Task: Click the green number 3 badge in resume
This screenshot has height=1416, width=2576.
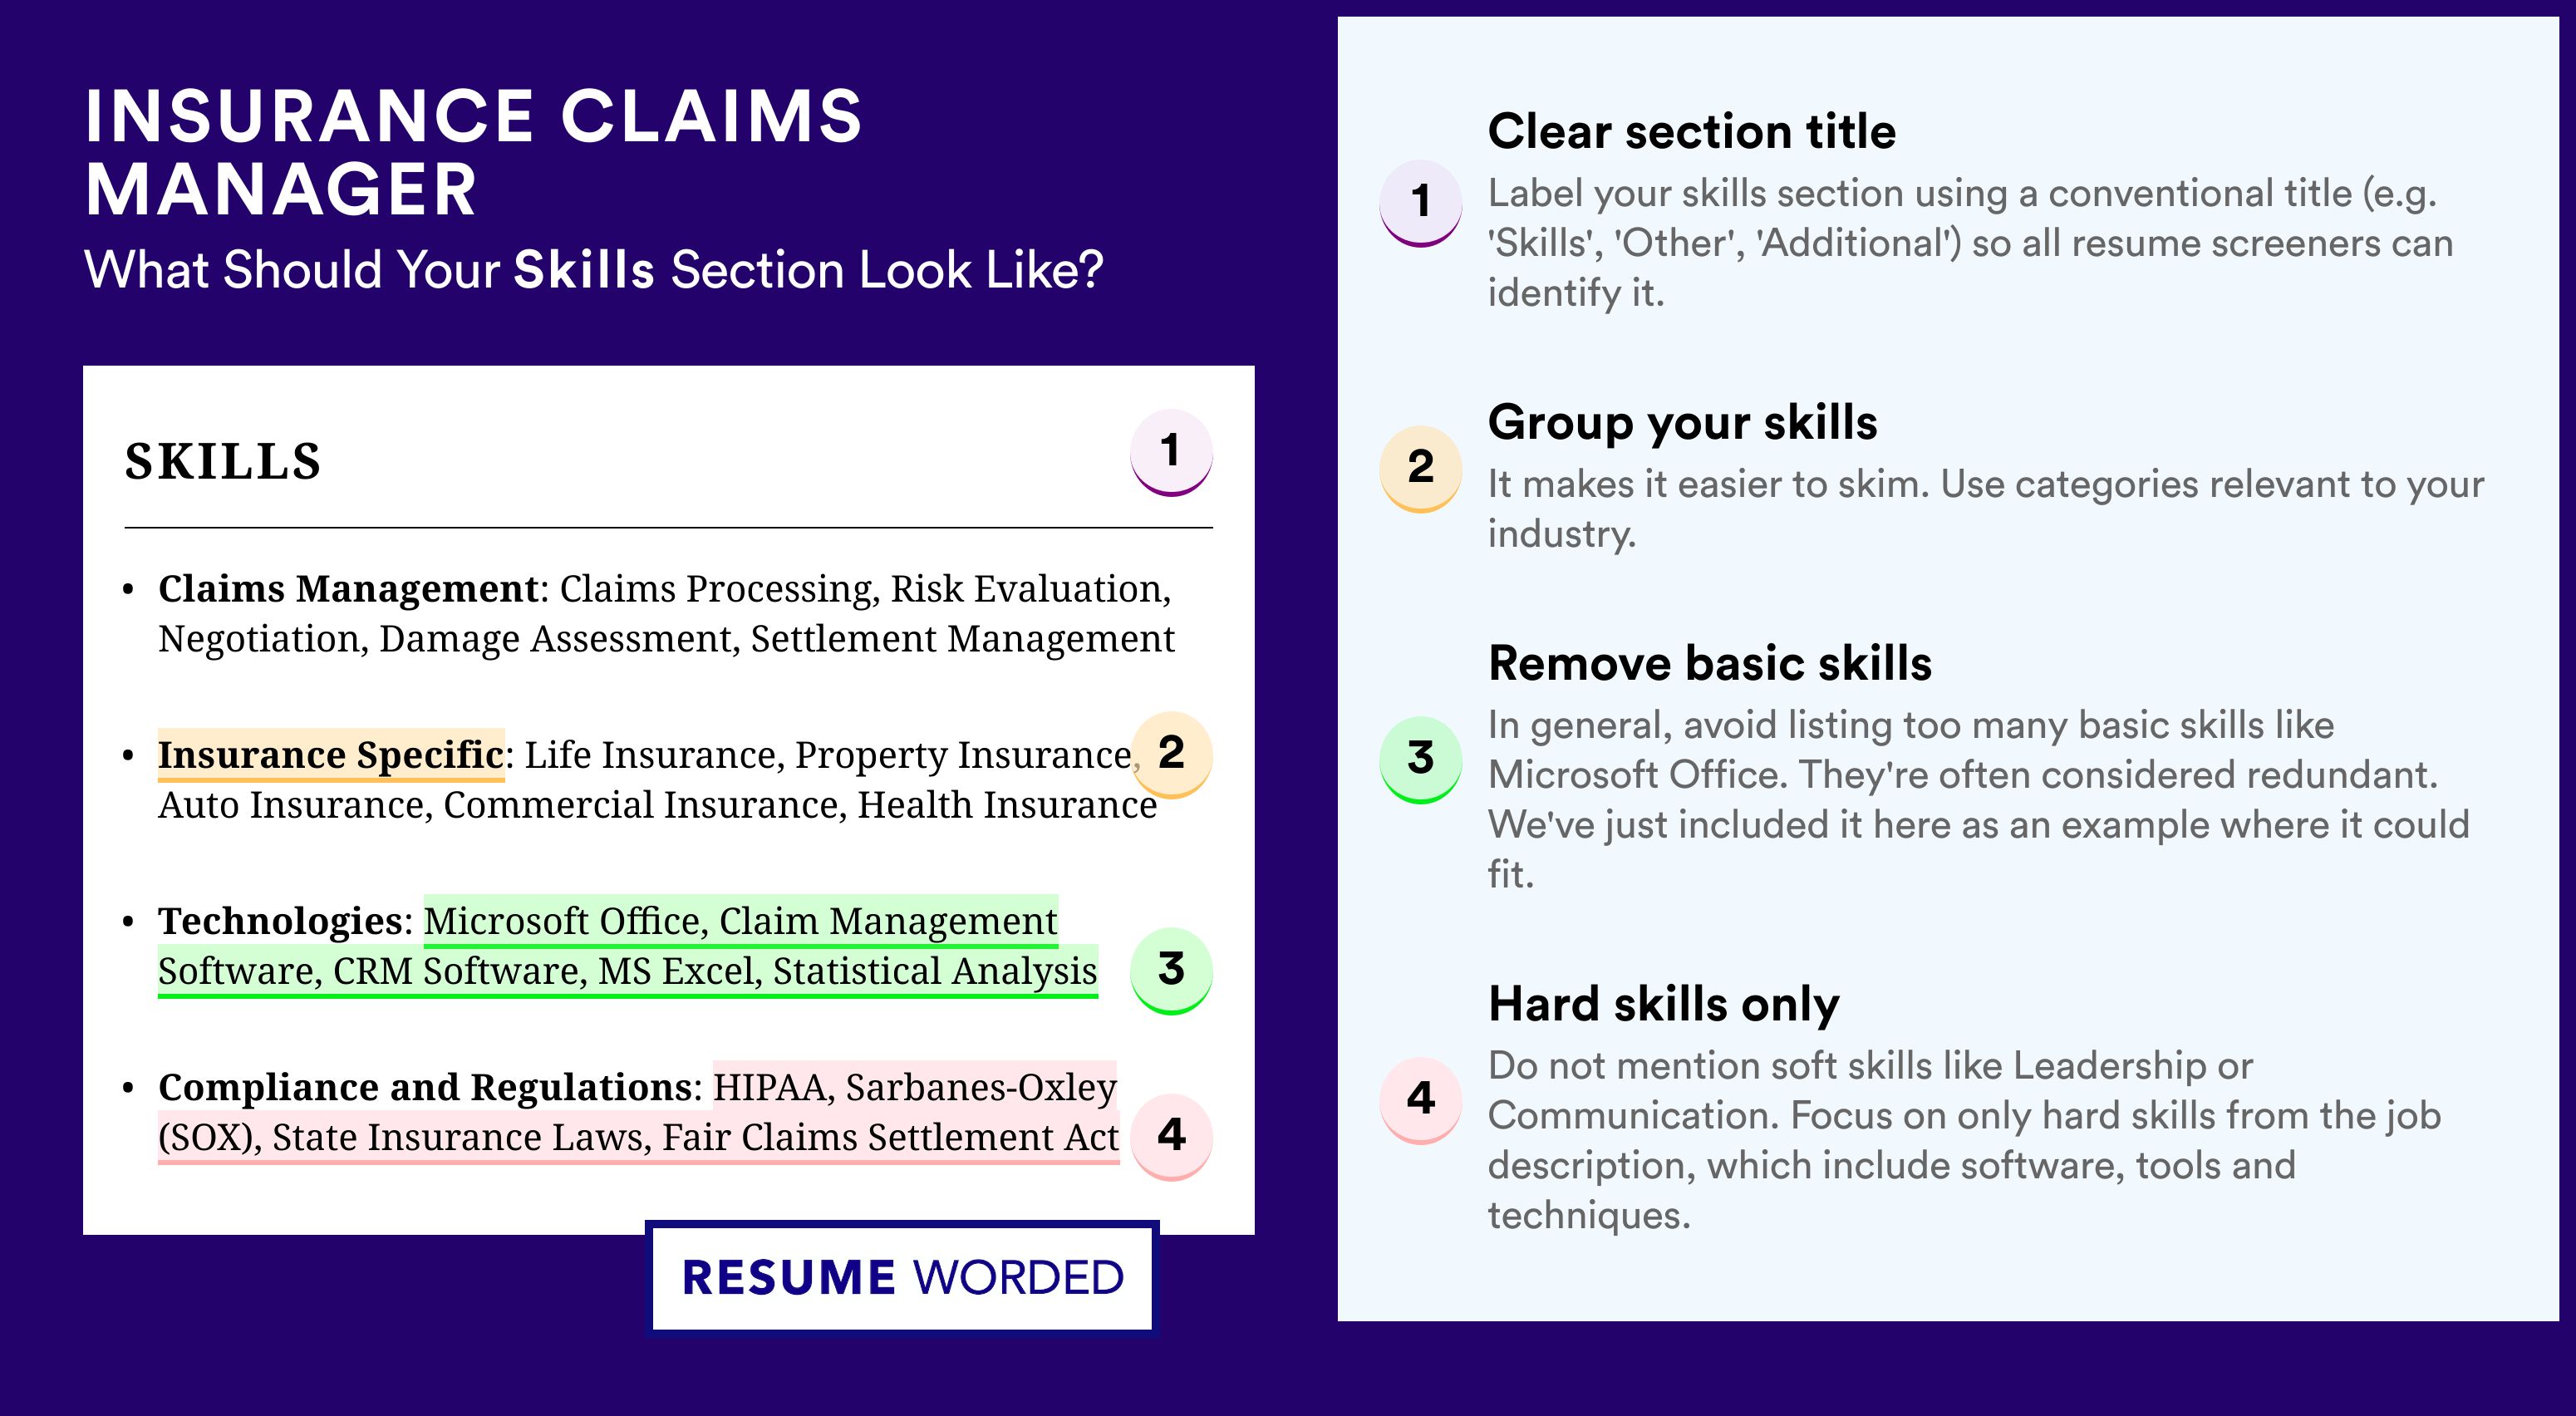Action: (1171, 970)
